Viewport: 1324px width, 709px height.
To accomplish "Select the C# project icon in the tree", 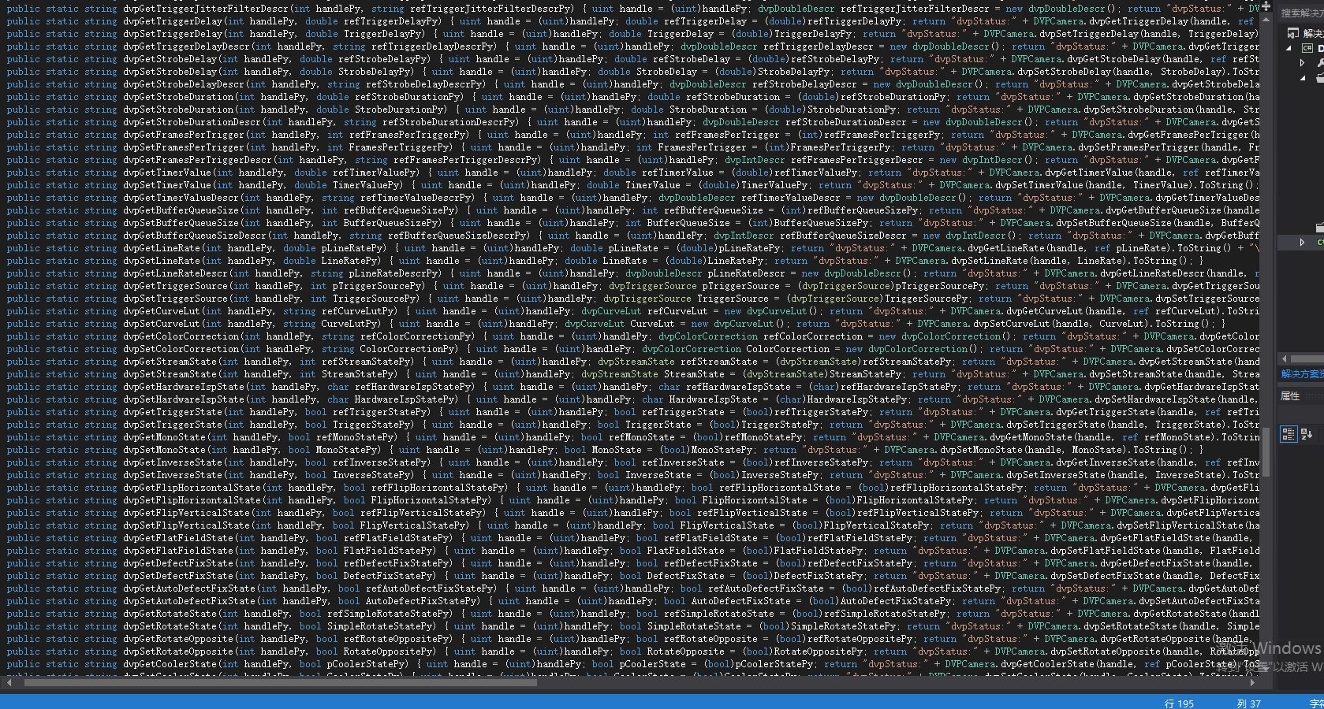I will pyautogui.click(x=1307, y=48).
